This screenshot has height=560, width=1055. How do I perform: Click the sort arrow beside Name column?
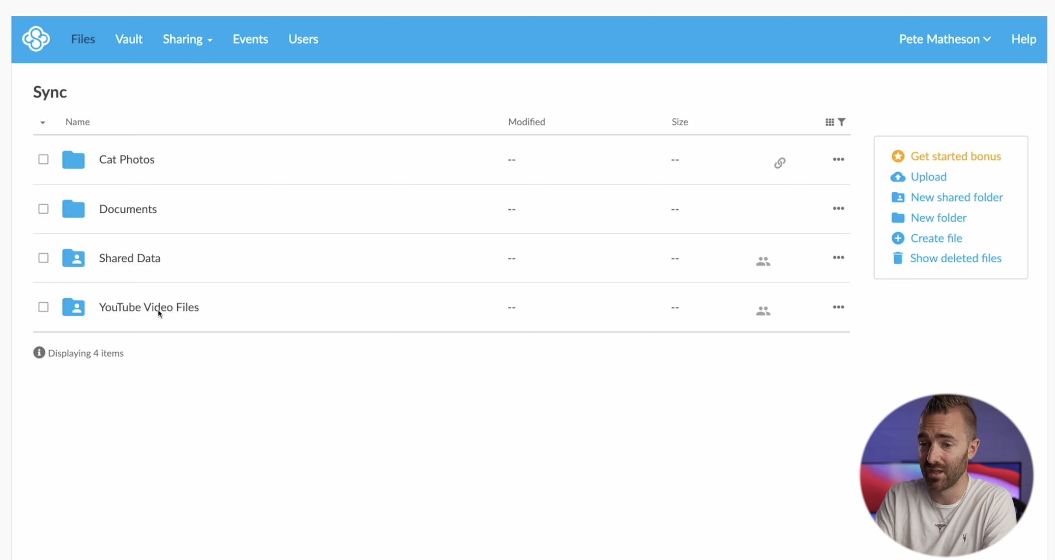[43, 122]
